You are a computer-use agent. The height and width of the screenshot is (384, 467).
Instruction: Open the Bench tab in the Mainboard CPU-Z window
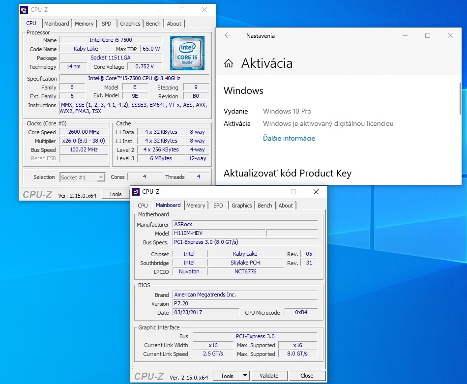[264, 206]
